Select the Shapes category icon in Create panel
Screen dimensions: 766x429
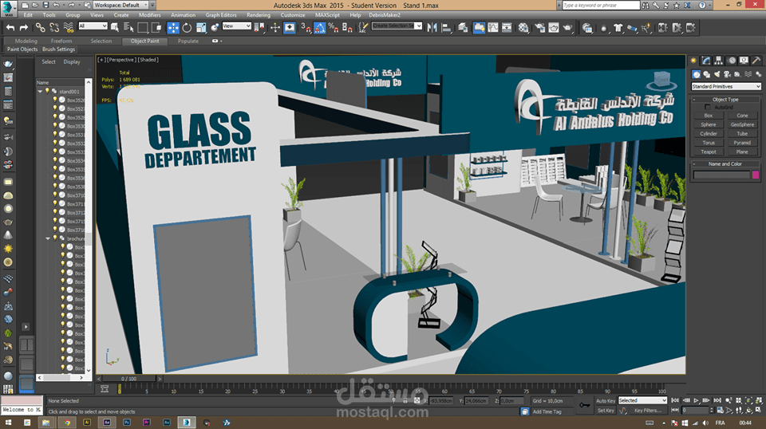click(x=706, y=74)
